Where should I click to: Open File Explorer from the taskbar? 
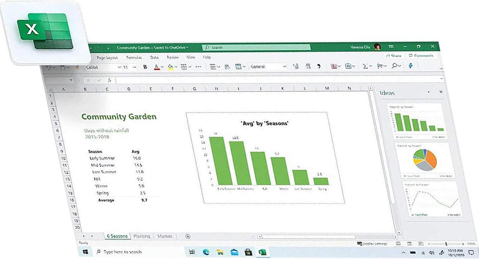[x=220, y=252]
